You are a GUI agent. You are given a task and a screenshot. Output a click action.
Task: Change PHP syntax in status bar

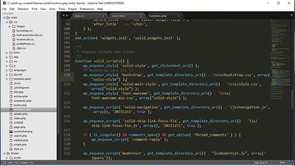(x=282, y=163)
